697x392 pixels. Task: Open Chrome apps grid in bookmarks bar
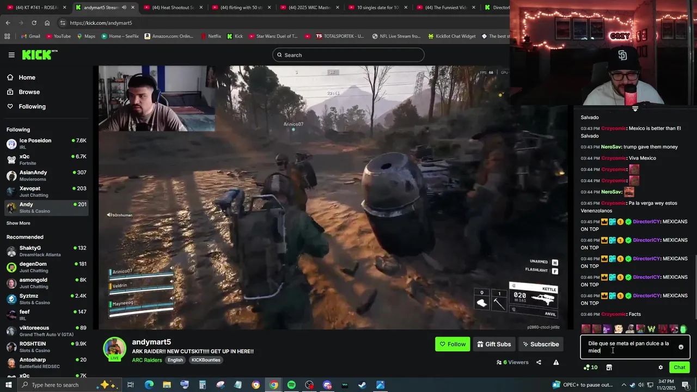(x=7, y=36)
